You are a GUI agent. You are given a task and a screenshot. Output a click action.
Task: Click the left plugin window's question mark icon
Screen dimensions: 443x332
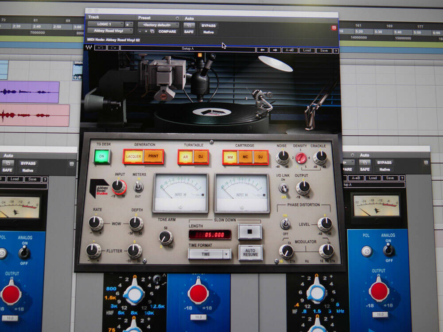[x=45, y=179]
